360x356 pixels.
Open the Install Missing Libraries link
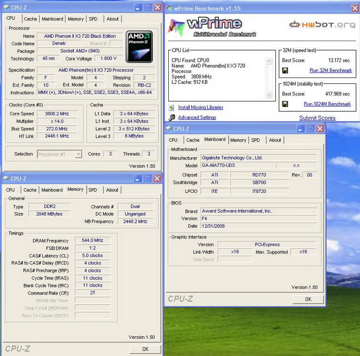(201, 107)
